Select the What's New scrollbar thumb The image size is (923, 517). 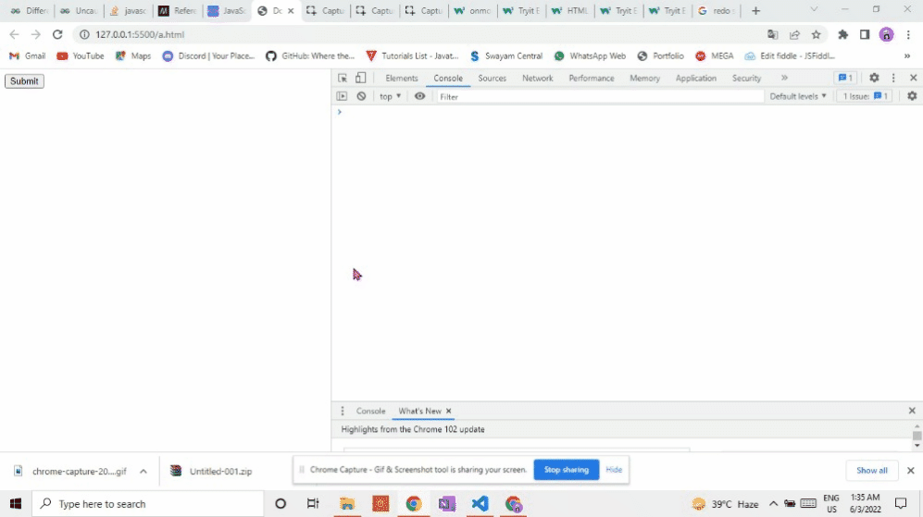coord(917,436)
